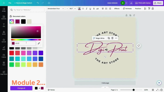This screenshot has height=92, width=164.
Task: Open the File menu
Action: 10,3
